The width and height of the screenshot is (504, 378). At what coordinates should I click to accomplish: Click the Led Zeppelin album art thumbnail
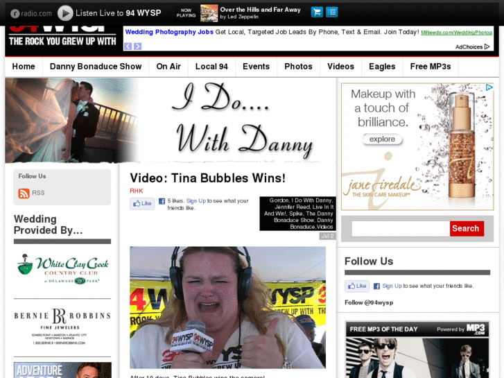[x=209, y=13]
